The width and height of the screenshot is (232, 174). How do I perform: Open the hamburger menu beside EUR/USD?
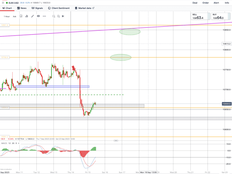[x=3, y=3]
